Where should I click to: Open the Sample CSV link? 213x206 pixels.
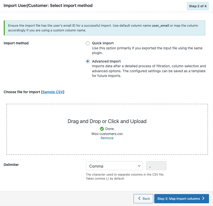point(53,92)
